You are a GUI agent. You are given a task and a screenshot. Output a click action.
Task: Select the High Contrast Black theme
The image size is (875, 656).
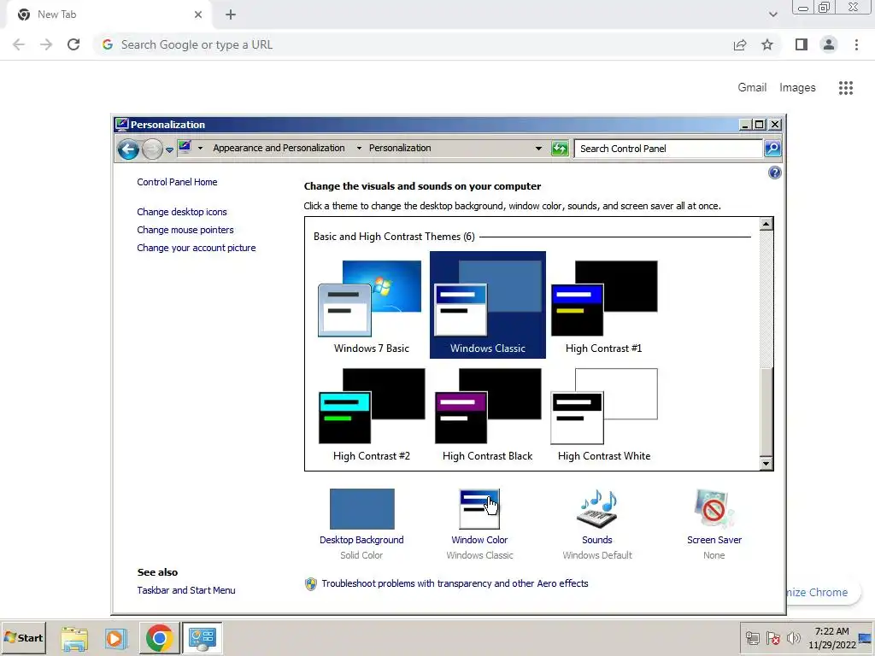click(x=488, y=413)
